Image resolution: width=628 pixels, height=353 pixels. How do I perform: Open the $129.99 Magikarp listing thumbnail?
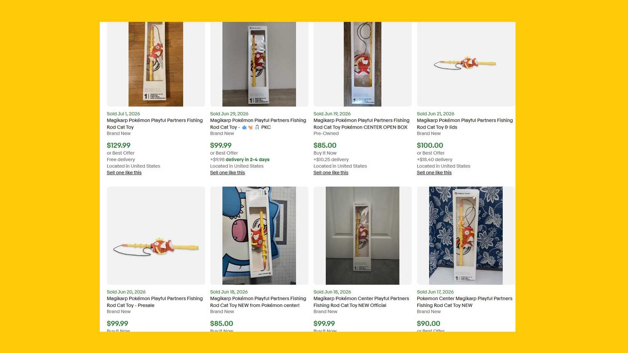[x=156, y=64]
